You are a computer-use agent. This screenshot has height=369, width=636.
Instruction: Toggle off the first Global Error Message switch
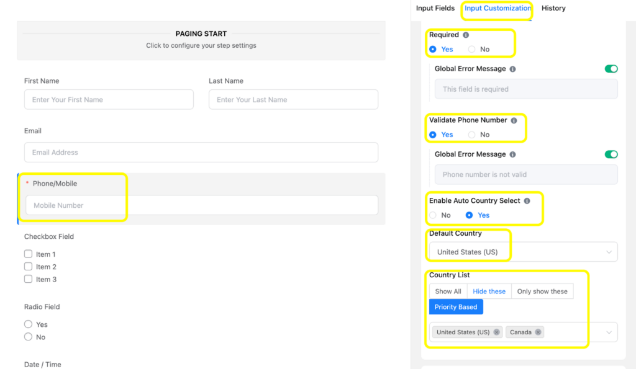click(x=611, y=69)
